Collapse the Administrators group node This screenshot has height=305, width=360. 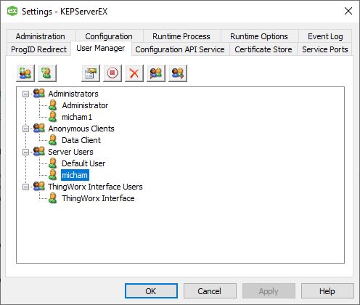click(25, 94)
